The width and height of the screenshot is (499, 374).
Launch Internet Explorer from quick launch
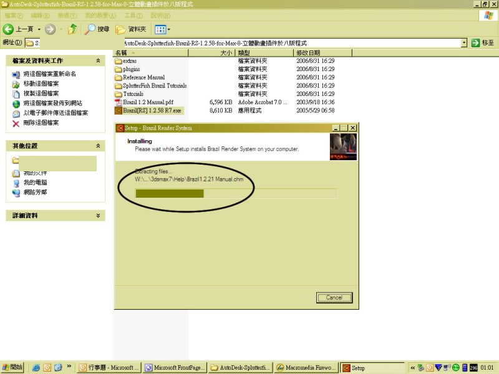click(x=36, y=368)
